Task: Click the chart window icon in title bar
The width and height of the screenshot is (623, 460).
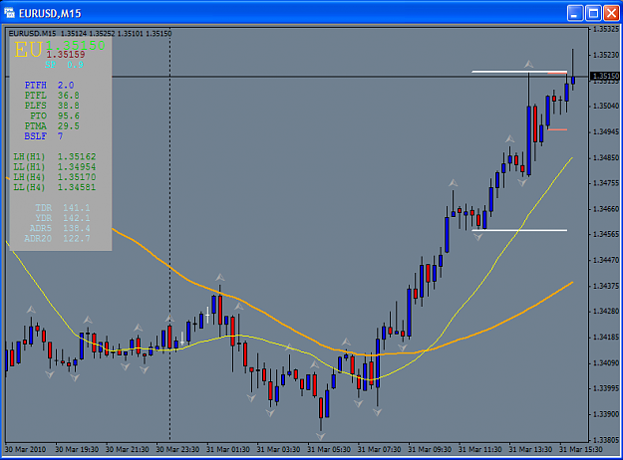Action: [x=10, y=13]
